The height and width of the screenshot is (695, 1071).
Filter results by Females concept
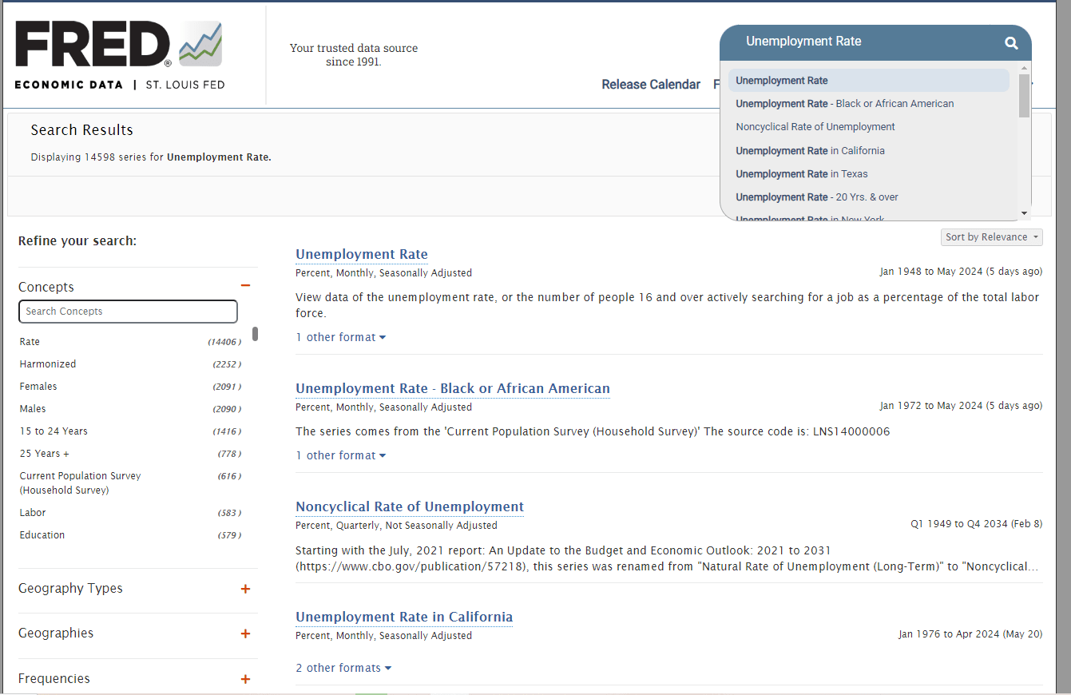point(38,387)
